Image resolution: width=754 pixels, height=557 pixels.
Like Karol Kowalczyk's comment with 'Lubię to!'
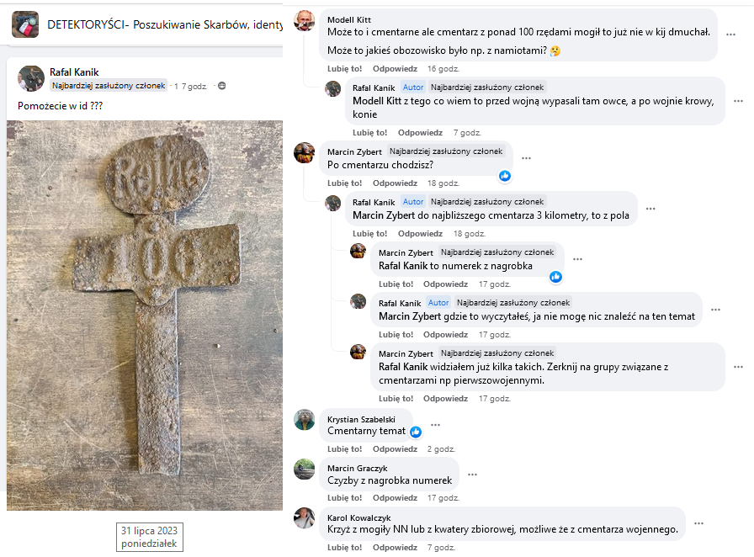pos(345,548)
